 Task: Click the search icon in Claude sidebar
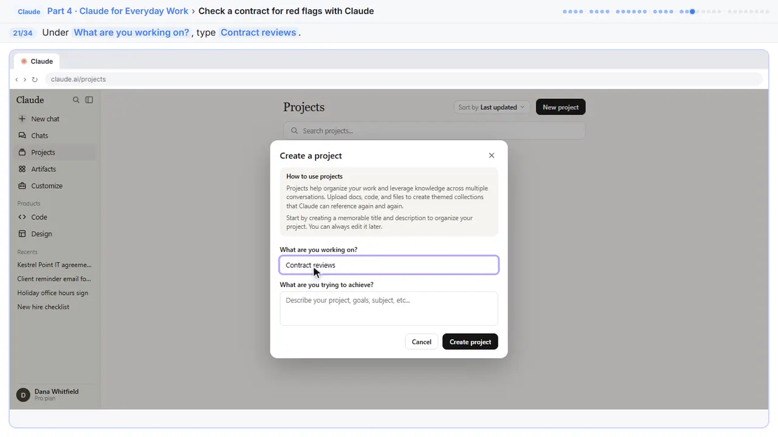click(x=76, y=100)
